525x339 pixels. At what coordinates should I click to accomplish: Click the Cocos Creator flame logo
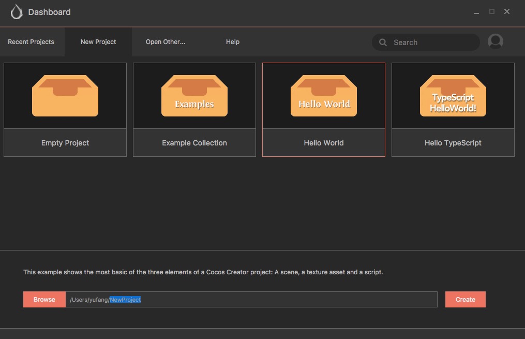point(17,12)
